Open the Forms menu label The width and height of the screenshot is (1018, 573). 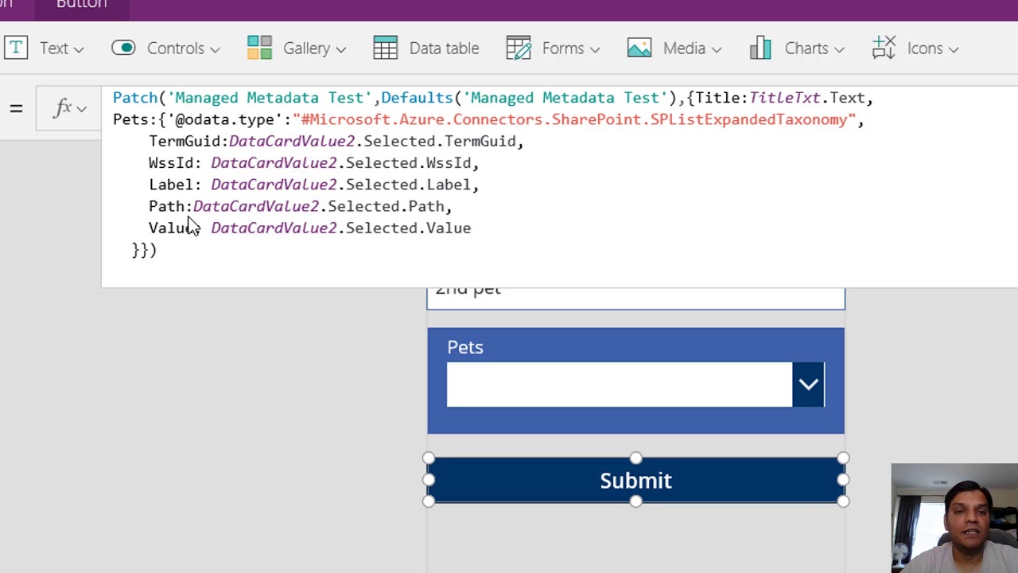click(x=563, y=49)
